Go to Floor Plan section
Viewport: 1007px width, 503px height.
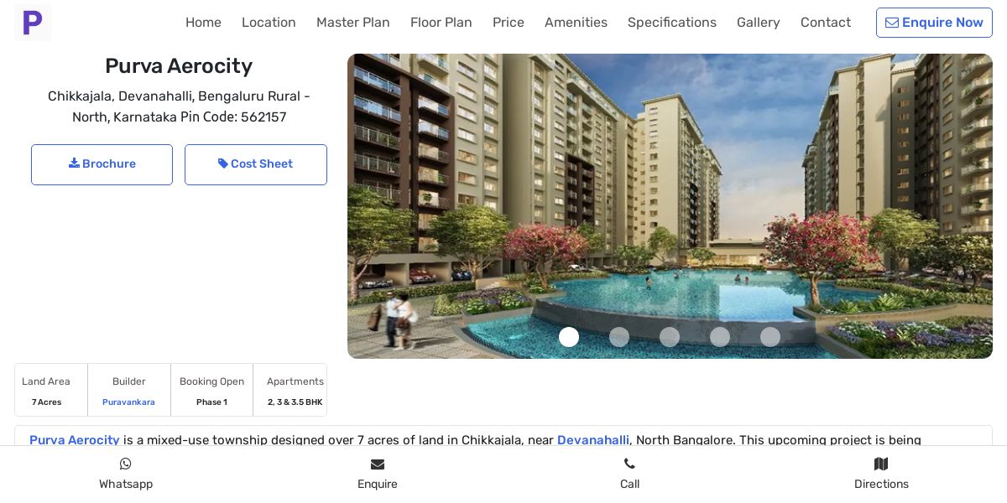tap(441, 23)
